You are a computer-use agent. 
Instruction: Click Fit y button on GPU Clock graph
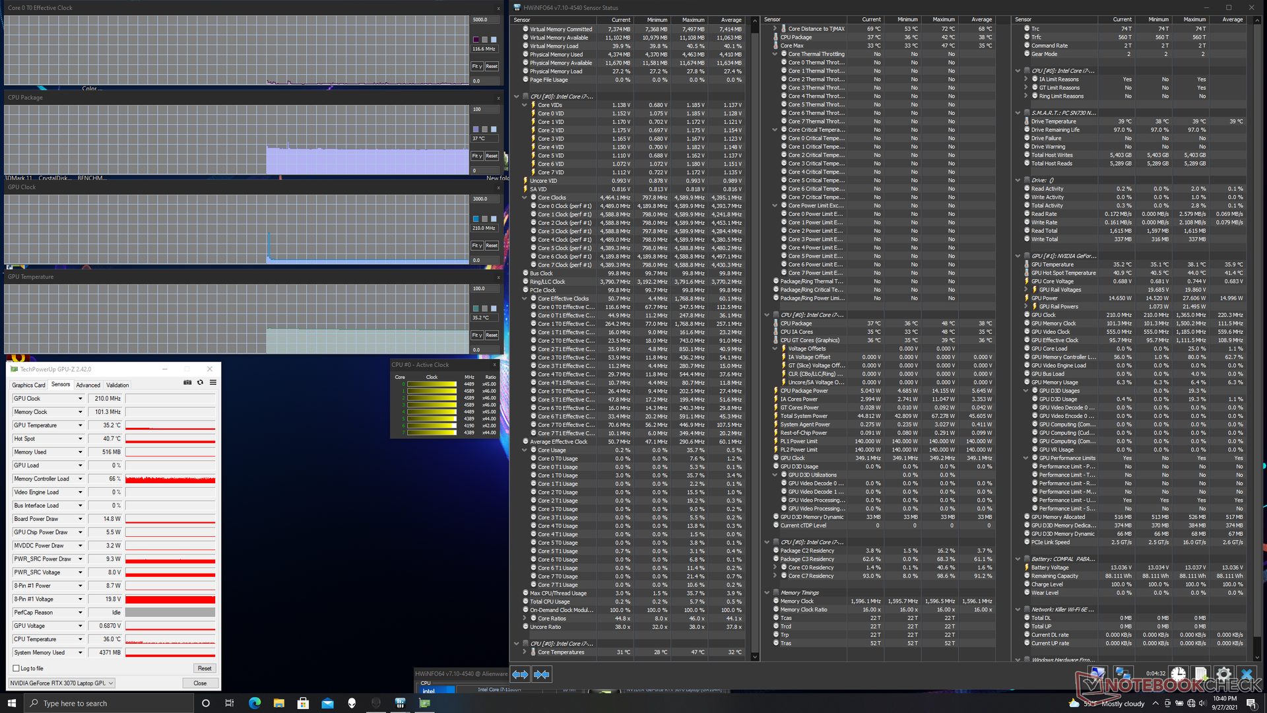(x=476, y=246)
